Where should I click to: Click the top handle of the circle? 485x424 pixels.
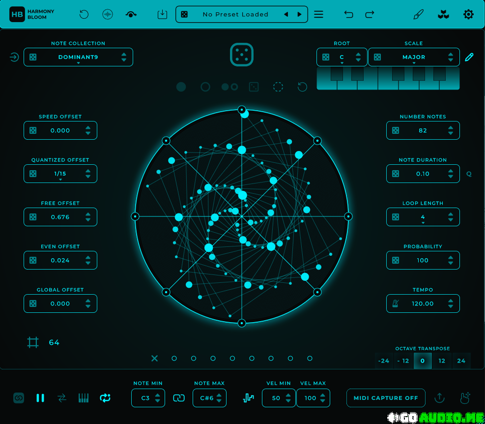[242, 110]
